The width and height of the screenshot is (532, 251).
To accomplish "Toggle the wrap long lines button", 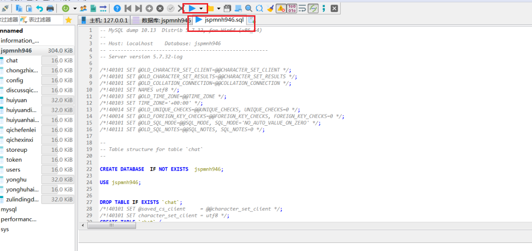I will [302, 8].
